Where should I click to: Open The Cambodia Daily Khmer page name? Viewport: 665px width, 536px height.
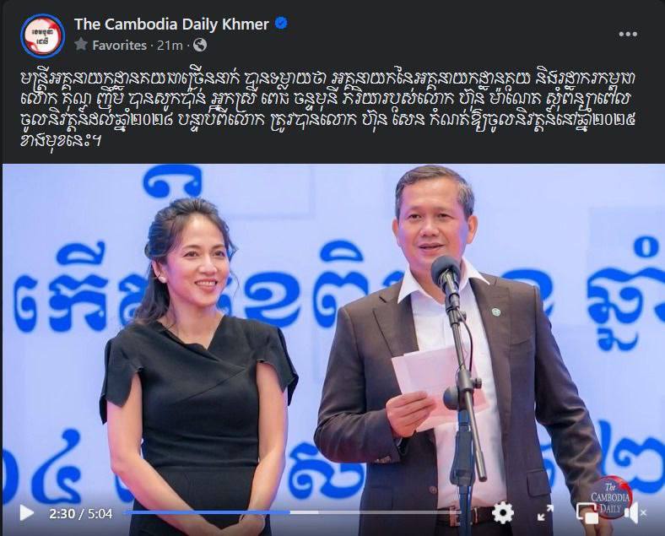(171, 24)
